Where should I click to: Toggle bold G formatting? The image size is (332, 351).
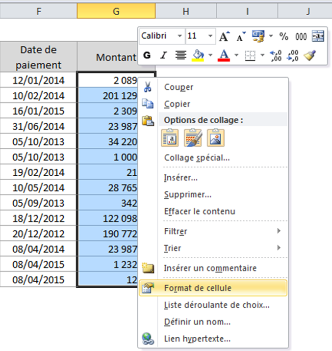(147, 55)
